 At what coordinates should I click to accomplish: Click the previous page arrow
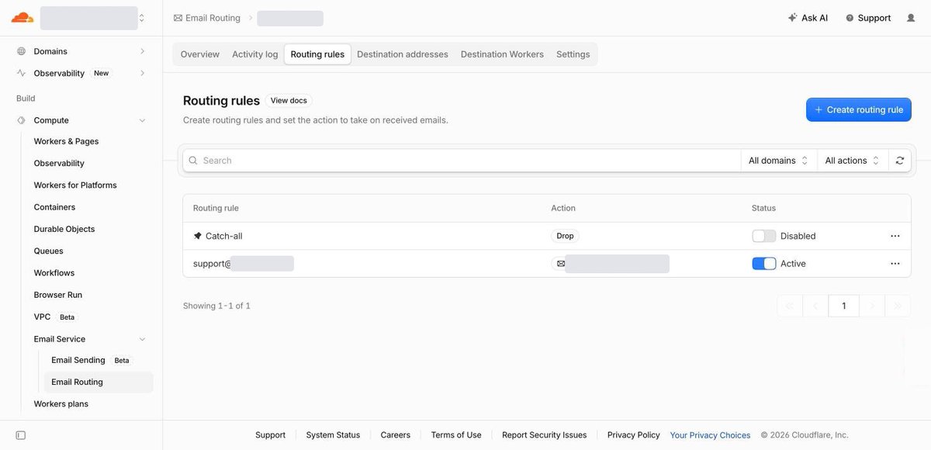click(815, 306)
